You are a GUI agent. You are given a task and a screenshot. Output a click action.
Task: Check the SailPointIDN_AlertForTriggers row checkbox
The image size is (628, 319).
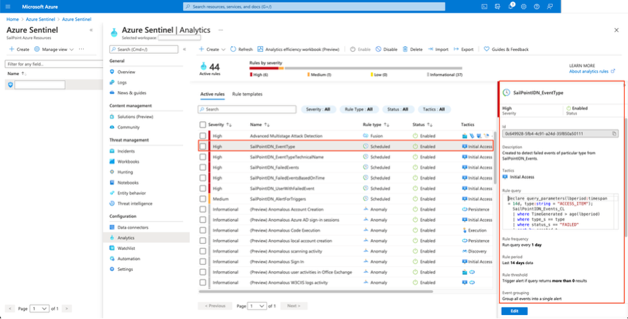203,198
